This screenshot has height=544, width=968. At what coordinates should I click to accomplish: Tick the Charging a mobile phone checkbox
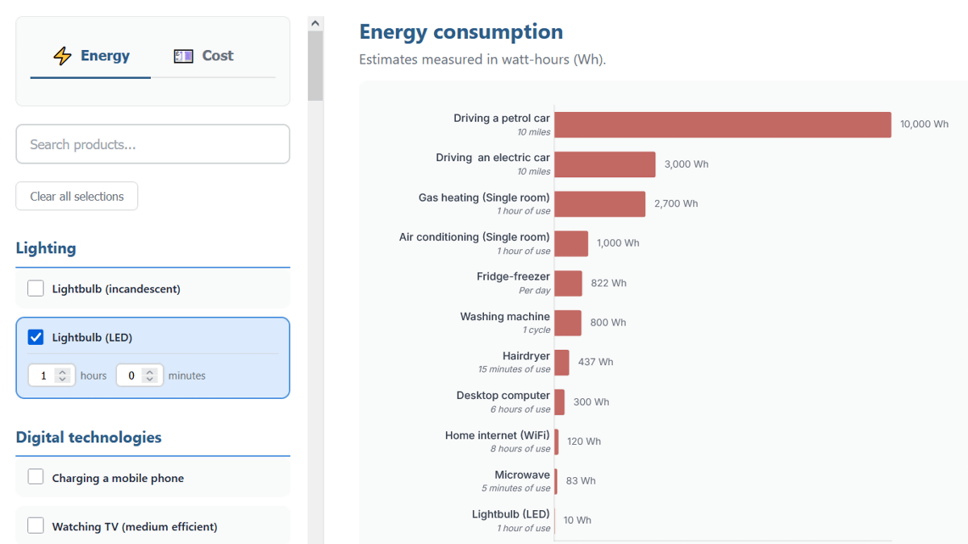click(x=35, y=477)
